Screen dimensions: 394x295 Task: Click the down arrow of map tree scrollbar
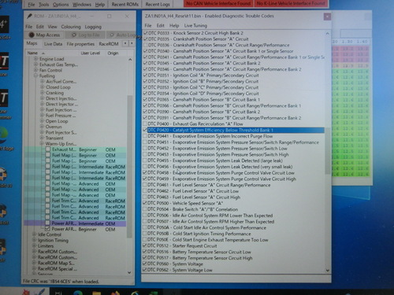tap(129, 272)
